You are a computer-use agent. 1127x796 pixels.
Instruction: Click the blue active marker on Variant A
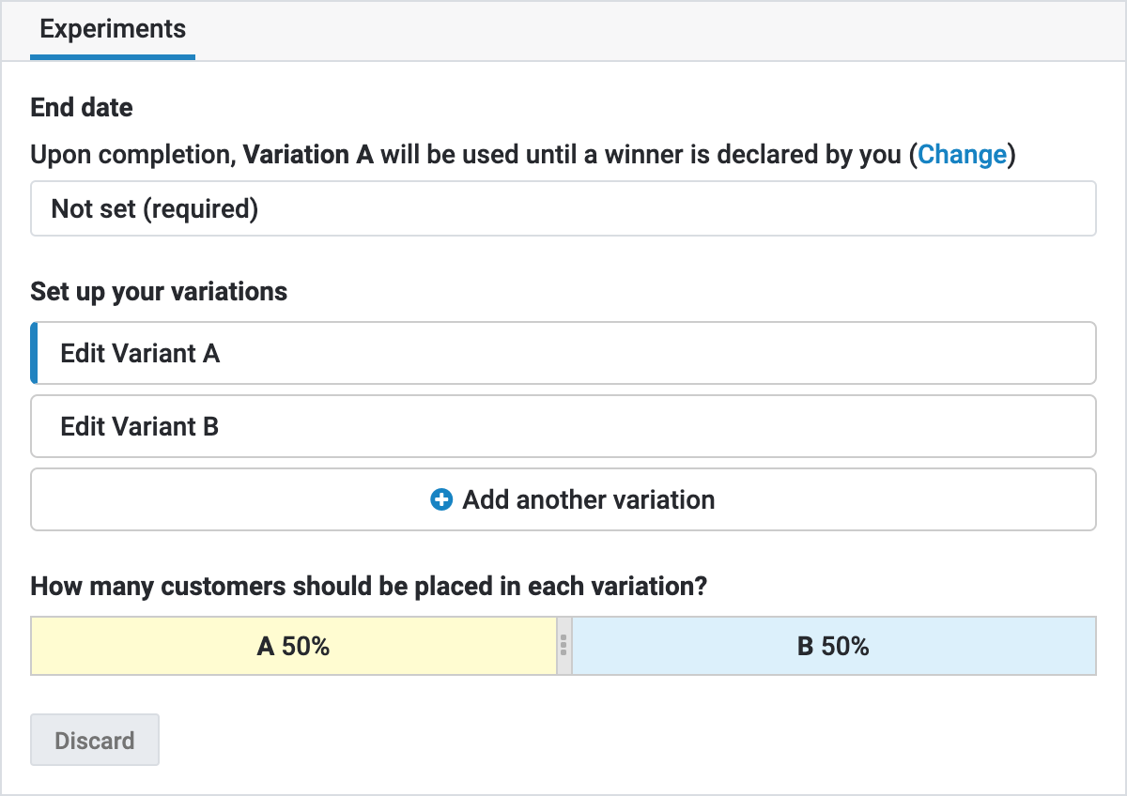[x=35, y=353]
